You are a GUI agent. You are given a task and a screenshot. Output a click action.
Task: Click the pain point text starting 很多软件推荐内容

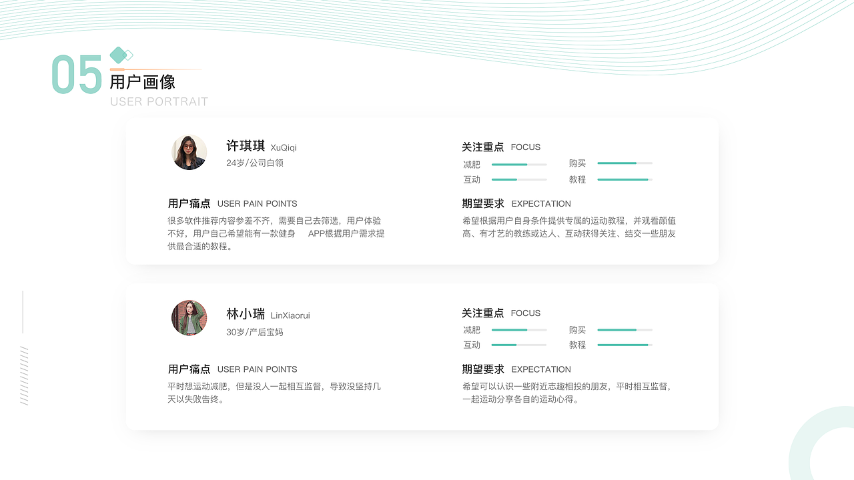click(276, 233)
